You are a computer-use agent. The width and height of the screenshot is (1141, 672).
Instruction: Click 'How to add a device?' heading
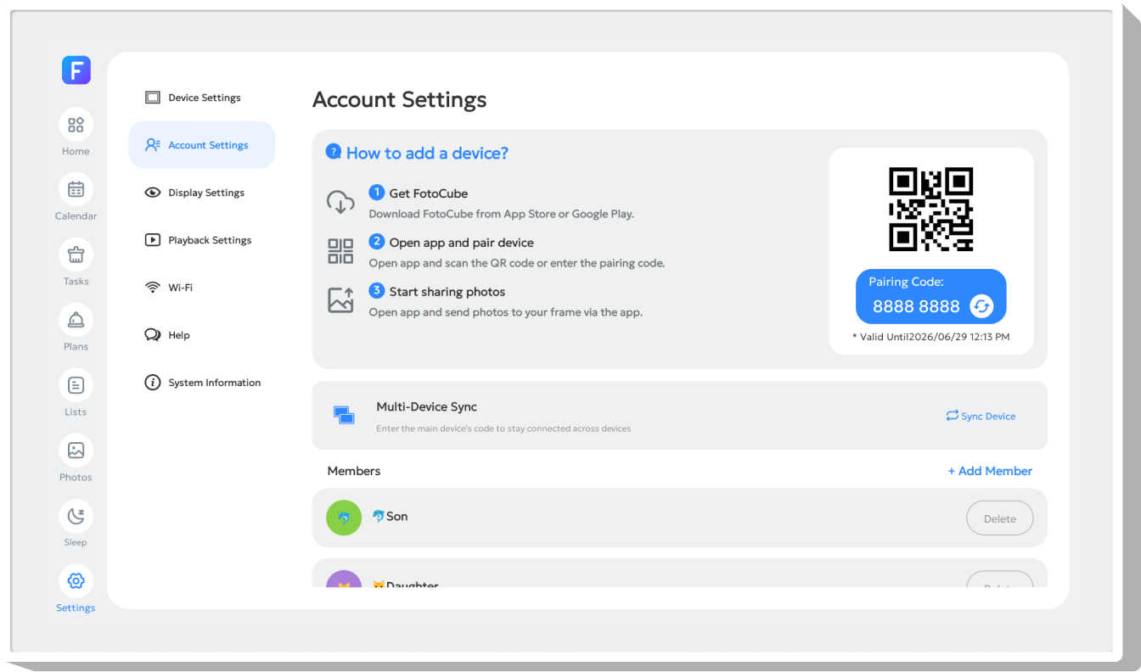427,153
